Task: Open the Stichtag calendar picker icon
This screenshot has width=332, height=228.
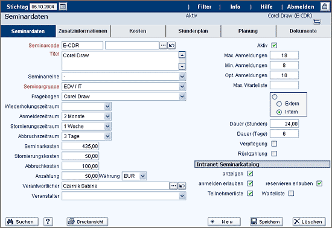Action: pos(63,7)
